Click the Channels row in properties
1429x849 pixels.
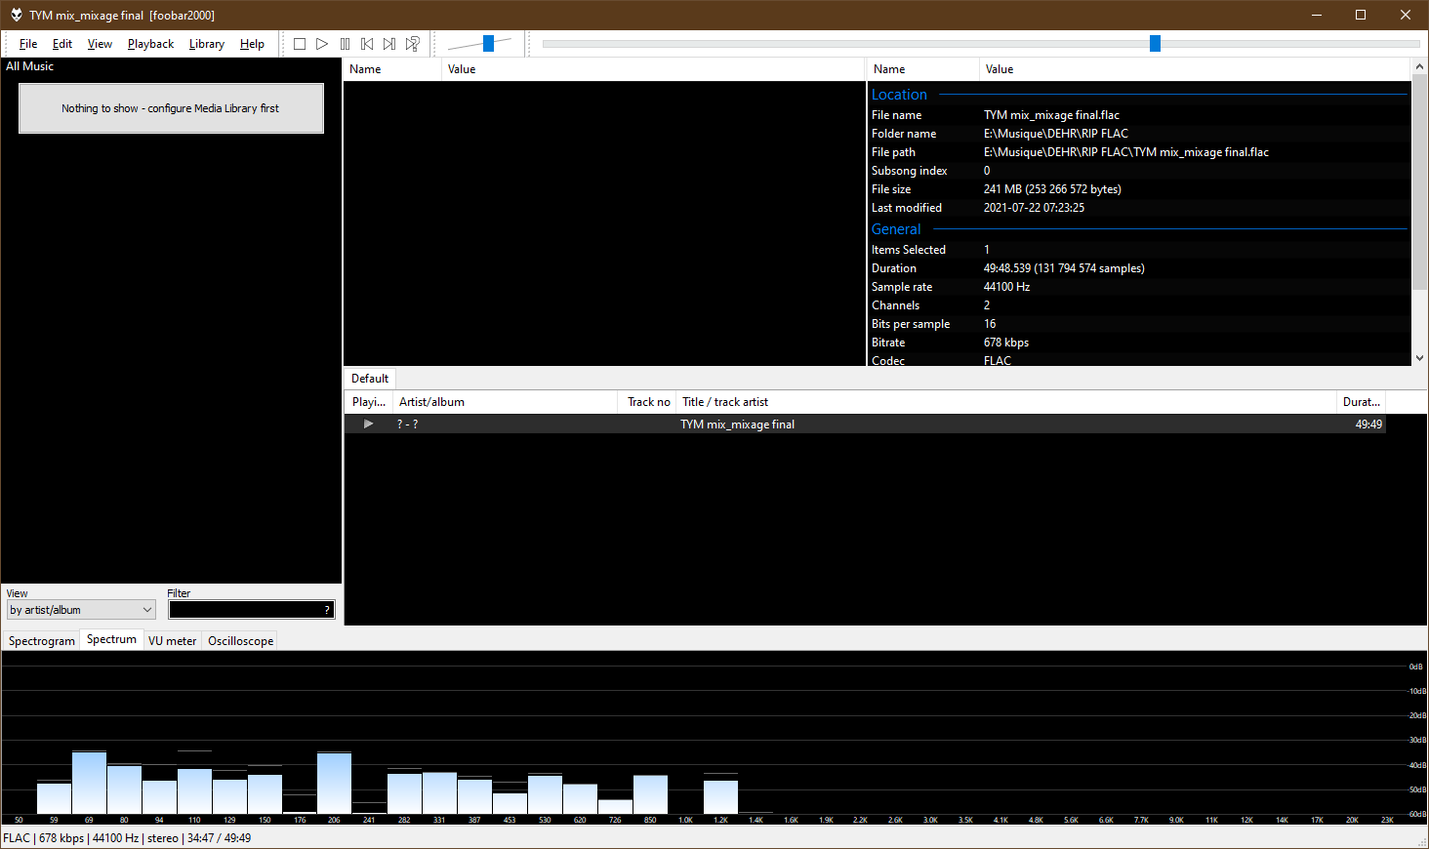[1139, 305]
